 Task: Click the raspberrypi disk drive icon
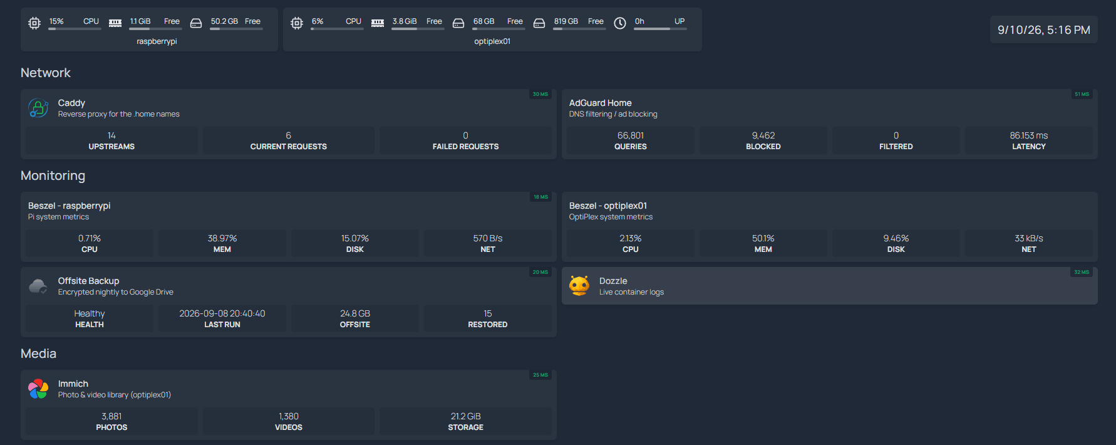point(196,23)
